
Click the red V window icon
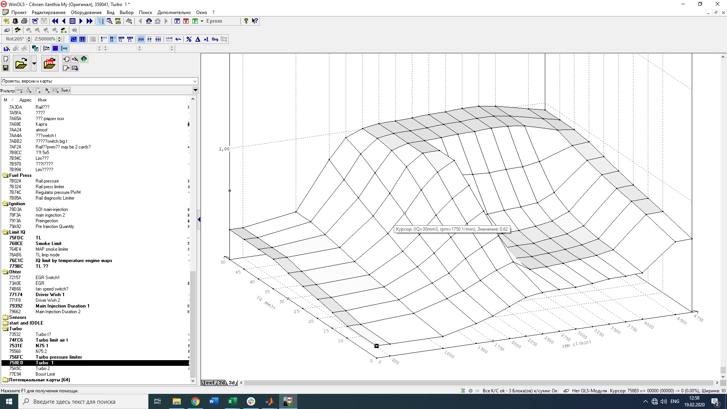click(x=186, y=21)
